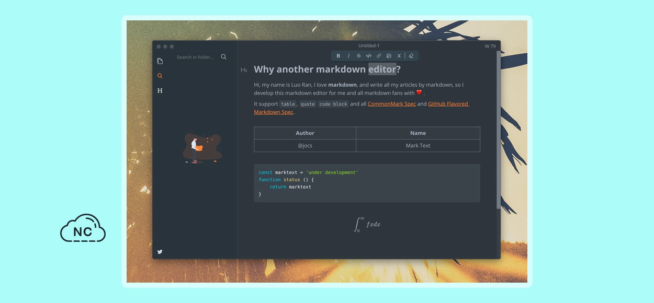Click the inline code 'quote'
Image resolution: width=654 pixels, height=303 pixels.
click(308, 104)
